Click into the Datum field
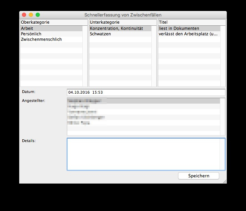This screenshot has width=246, height=211. click(146, 92)
